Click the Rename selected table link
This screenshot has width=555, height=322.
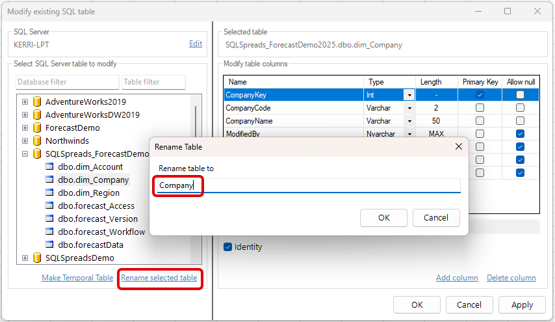click(x=159, y=278)
